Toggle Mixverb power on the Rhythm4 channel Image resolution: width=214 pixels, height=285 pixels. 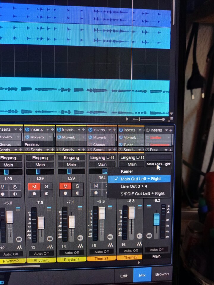(x=59, y=137)
